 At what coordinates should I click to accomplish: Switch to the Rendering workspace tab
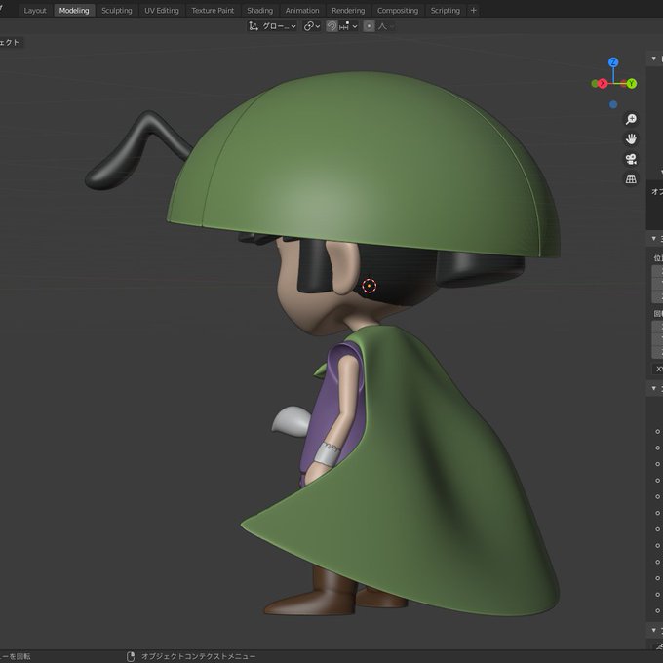348,11
